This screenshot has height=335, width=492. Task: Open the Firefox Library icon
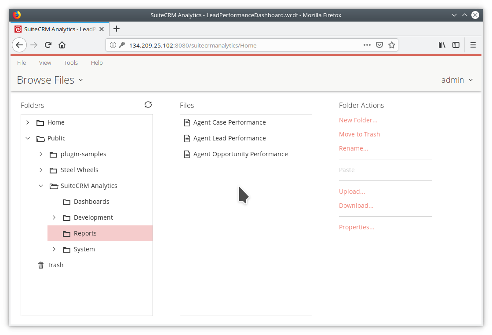click(x=442, y=44)
